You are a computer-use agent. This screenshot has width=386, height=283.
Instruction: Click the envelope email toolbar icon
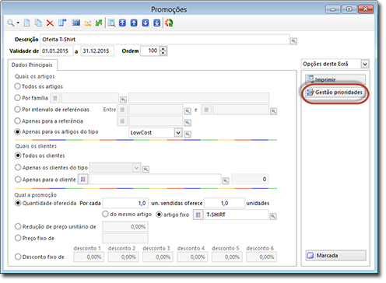point(88,23)
